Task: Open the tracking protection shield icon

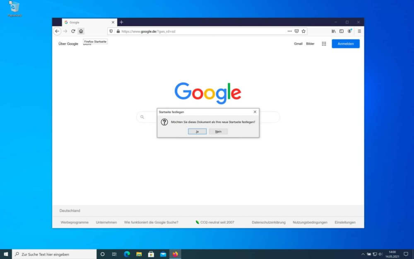Action: pos(111,31)
